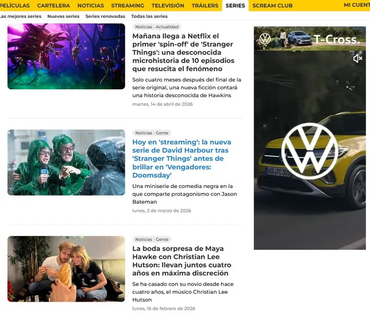The height and width of the screenshot is (322, 370).
Task: Open Mi Cuenta account link
Action: pyautogui.click(x=357, y=5)
